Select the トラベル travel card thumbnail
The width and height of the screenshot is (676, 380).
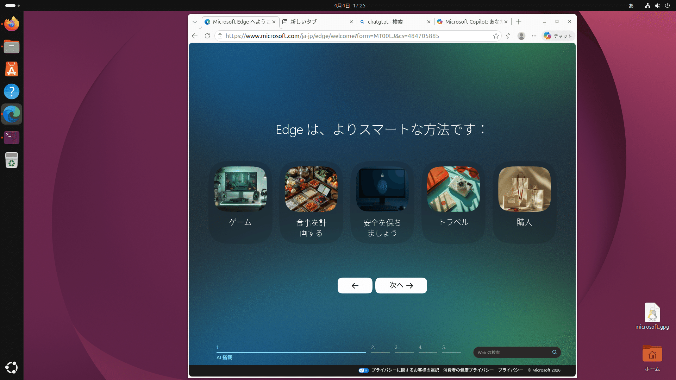click(453, 189)
